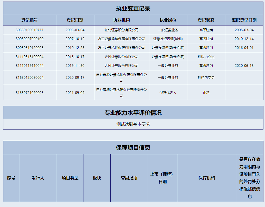Click the 是否存在效力期限内 penalty header
The height and width of the screenshot is (207, 265).
point(250,178)
